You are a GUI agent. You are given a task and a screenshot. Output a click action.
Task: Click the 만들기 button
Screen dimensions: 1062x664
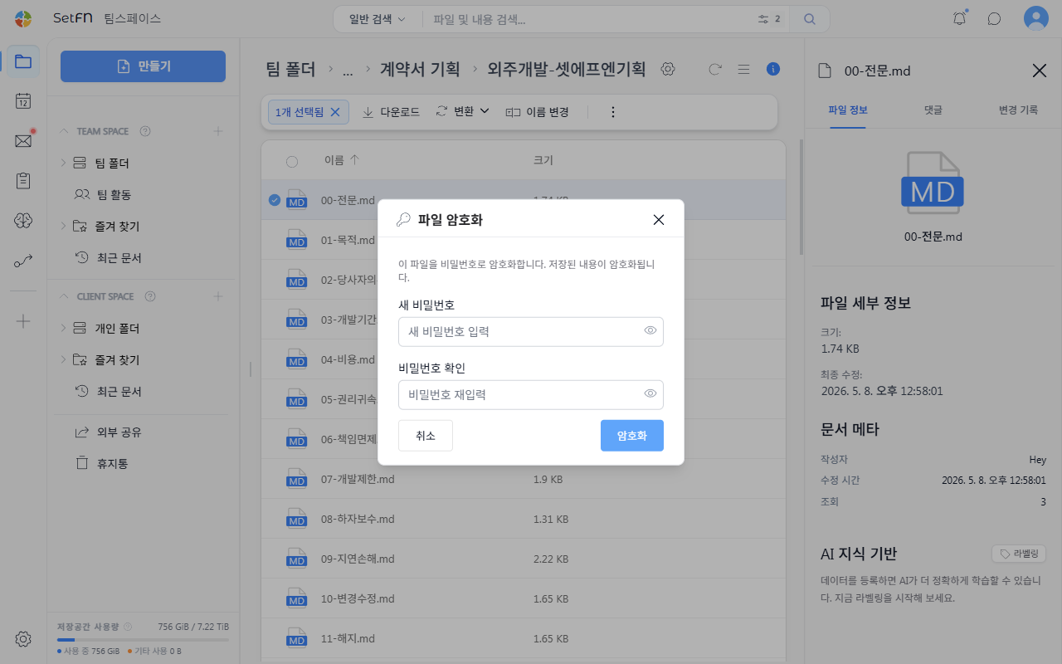(x=143, y=66)
